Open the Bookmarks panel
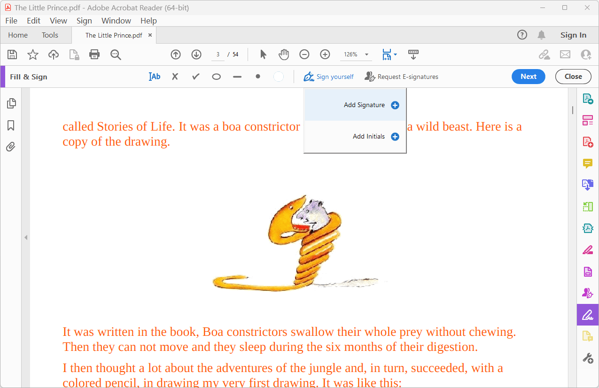 coord(10,125)
